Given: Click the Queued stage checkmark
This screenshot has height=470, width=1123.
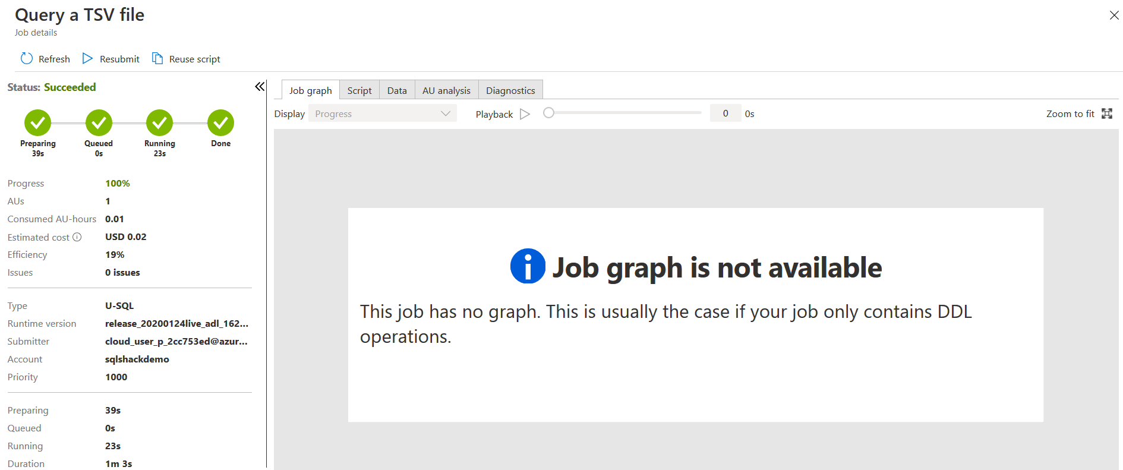Looking at the screenshot, I should 99,123.
